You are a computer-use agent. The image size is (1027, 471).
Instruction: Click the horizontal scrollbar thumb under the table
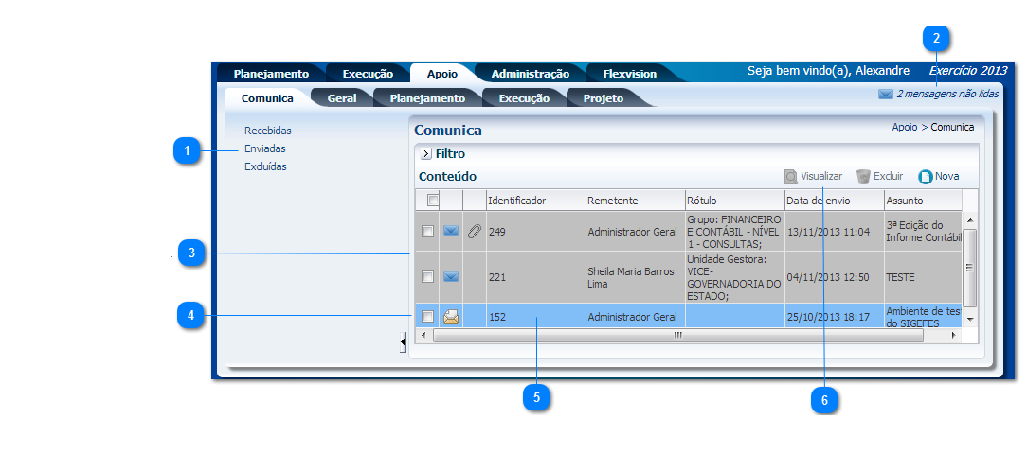click(677, 335)
